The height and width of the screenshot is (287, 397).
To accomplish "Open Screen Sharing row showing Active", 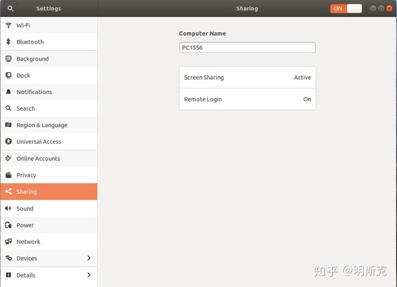I will coord(248,77).
